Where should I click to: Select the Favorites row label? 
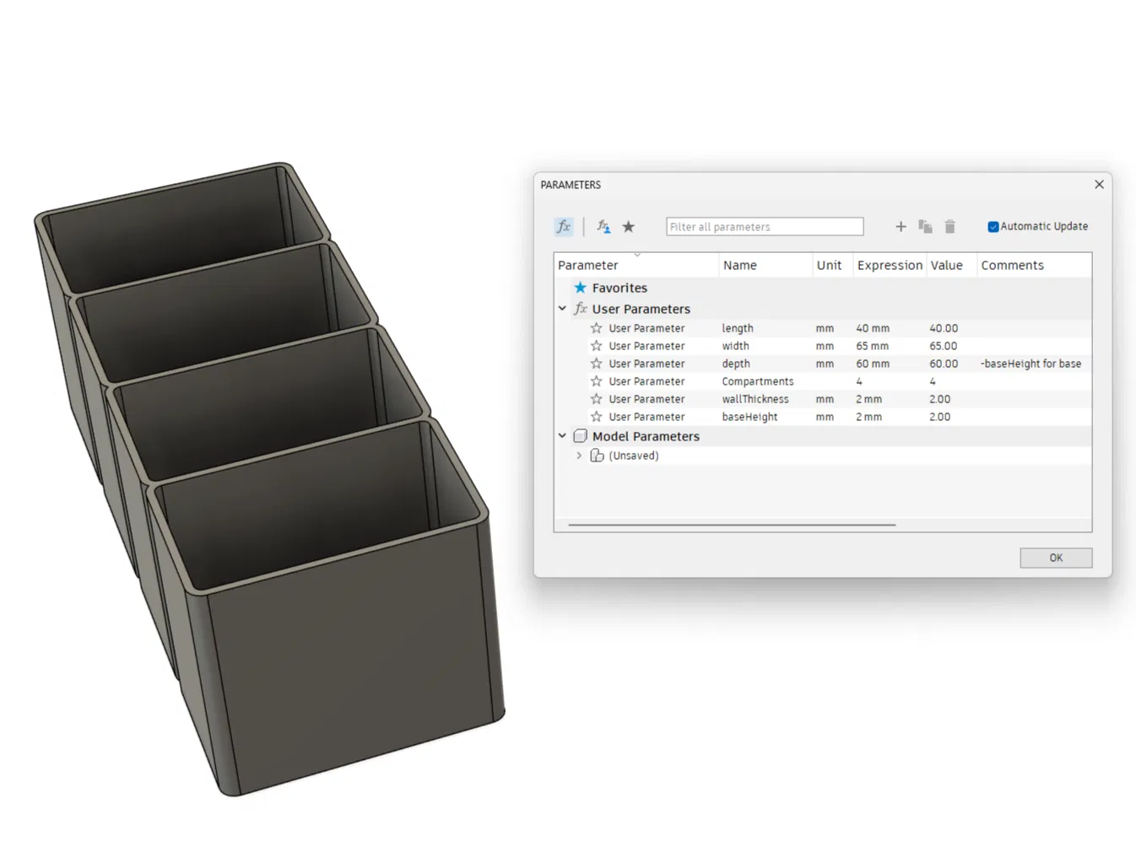click(619, 288)
